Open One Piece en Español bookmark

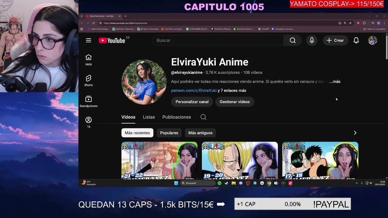pyautogui.click(x=172, y=29)
